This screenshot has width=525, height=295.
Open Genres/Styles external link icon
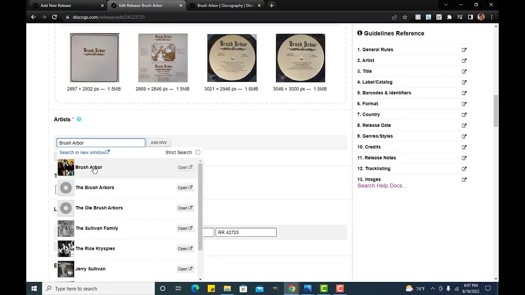pos(464,136)
